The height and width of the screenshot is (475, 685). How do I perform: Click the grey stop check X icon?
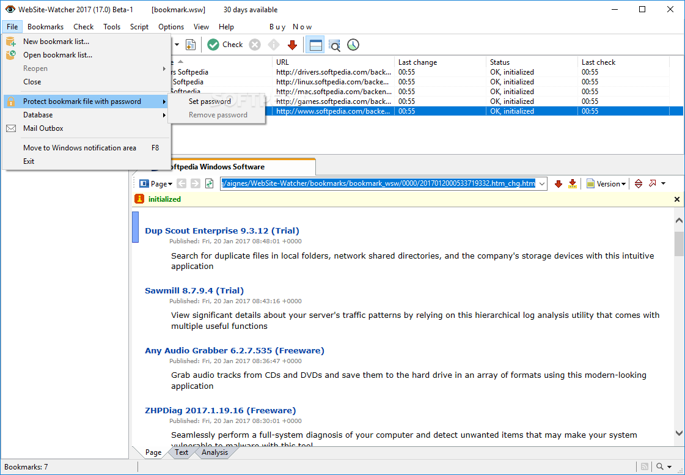[x=255, y=45]
